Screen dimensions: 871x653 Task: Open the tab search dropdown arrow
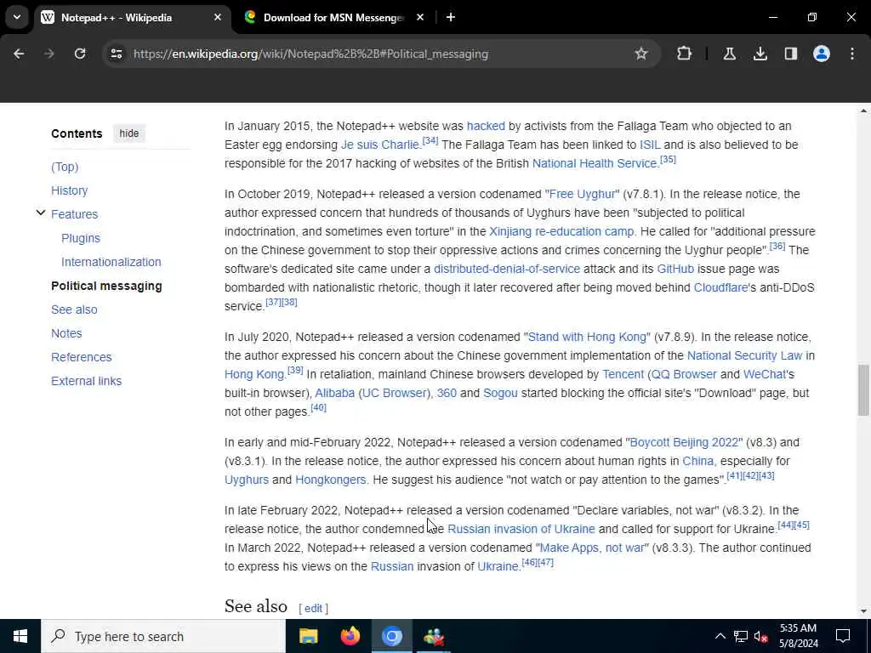(x=17, y=17)
